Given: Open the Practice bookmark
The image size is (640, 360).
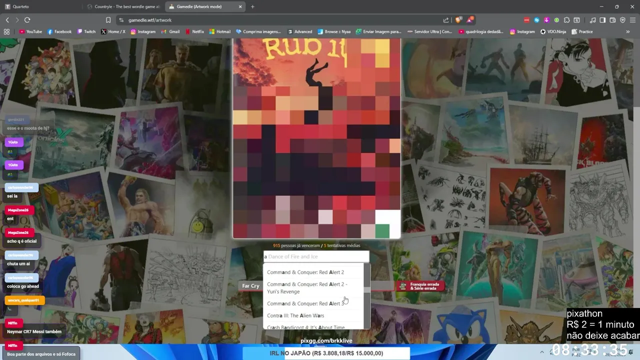Looking at the screenshot, I should [x=582, y=31].
